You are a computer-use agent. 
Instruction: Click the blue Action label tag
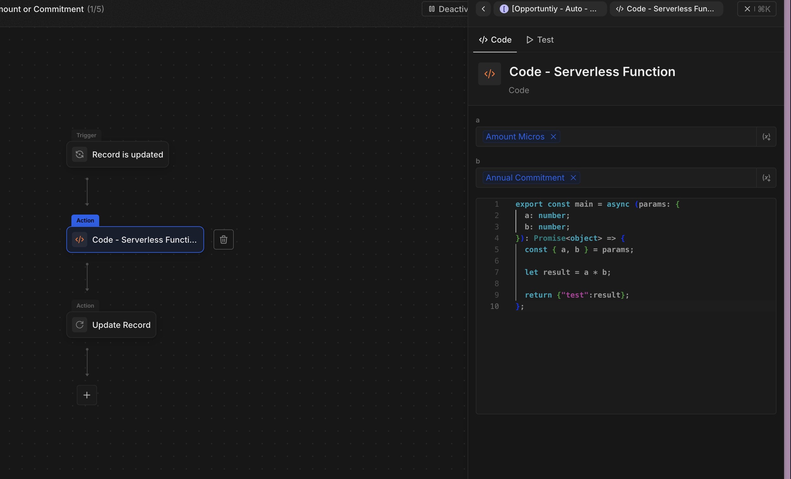click(x=85, y=220)
